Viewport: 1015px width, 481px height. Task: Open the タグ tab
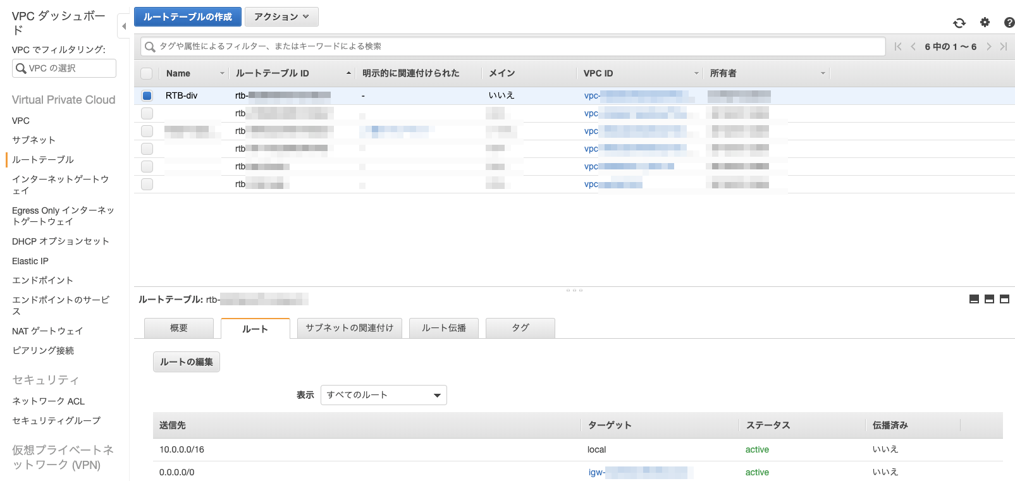(x=520, y=328)
